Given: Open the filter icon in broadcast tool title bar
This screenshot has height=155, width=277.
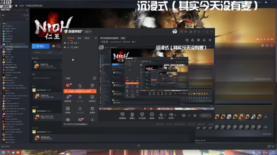Looking at the screenshot, I should click(195, 32).
